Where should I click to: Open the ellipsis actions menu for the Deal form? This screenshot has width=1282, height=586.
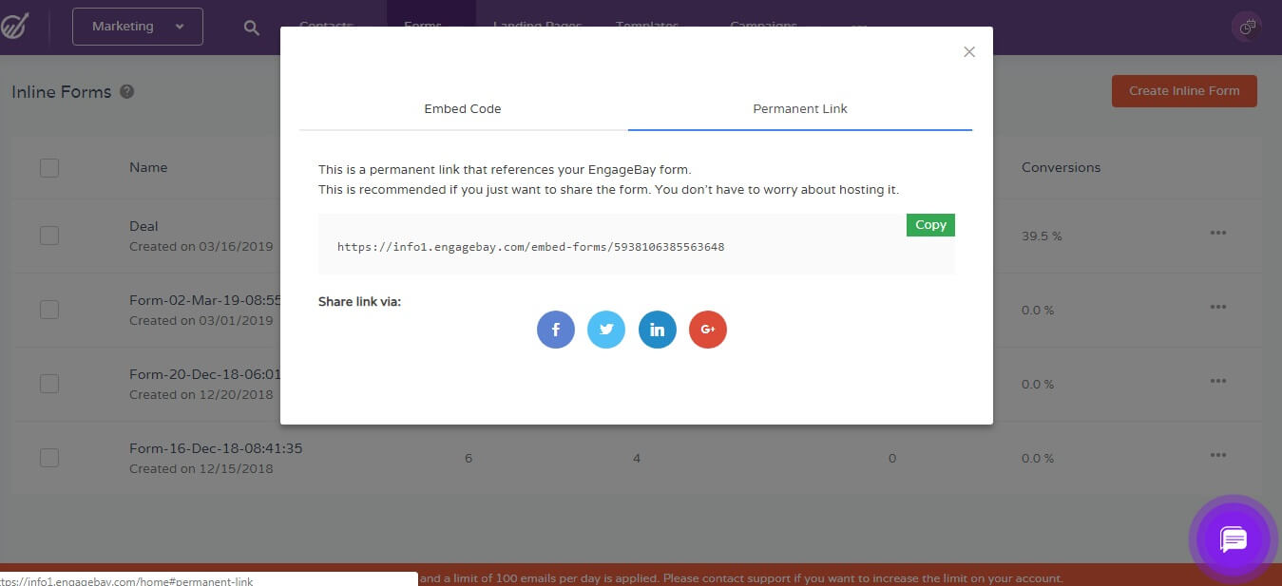1218,233
